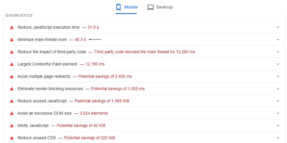Click red triangle beside Avoid multiple page redirects
The height and width of the screenshot is (143, 287).
[12, 77]
